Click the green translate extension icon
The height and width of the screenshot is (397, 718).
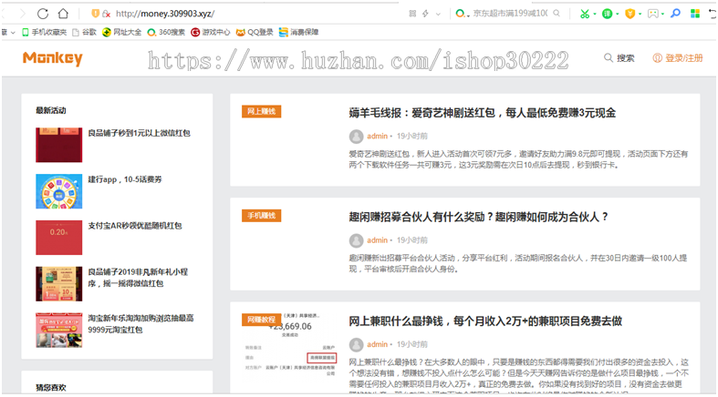tap(608, 15)
